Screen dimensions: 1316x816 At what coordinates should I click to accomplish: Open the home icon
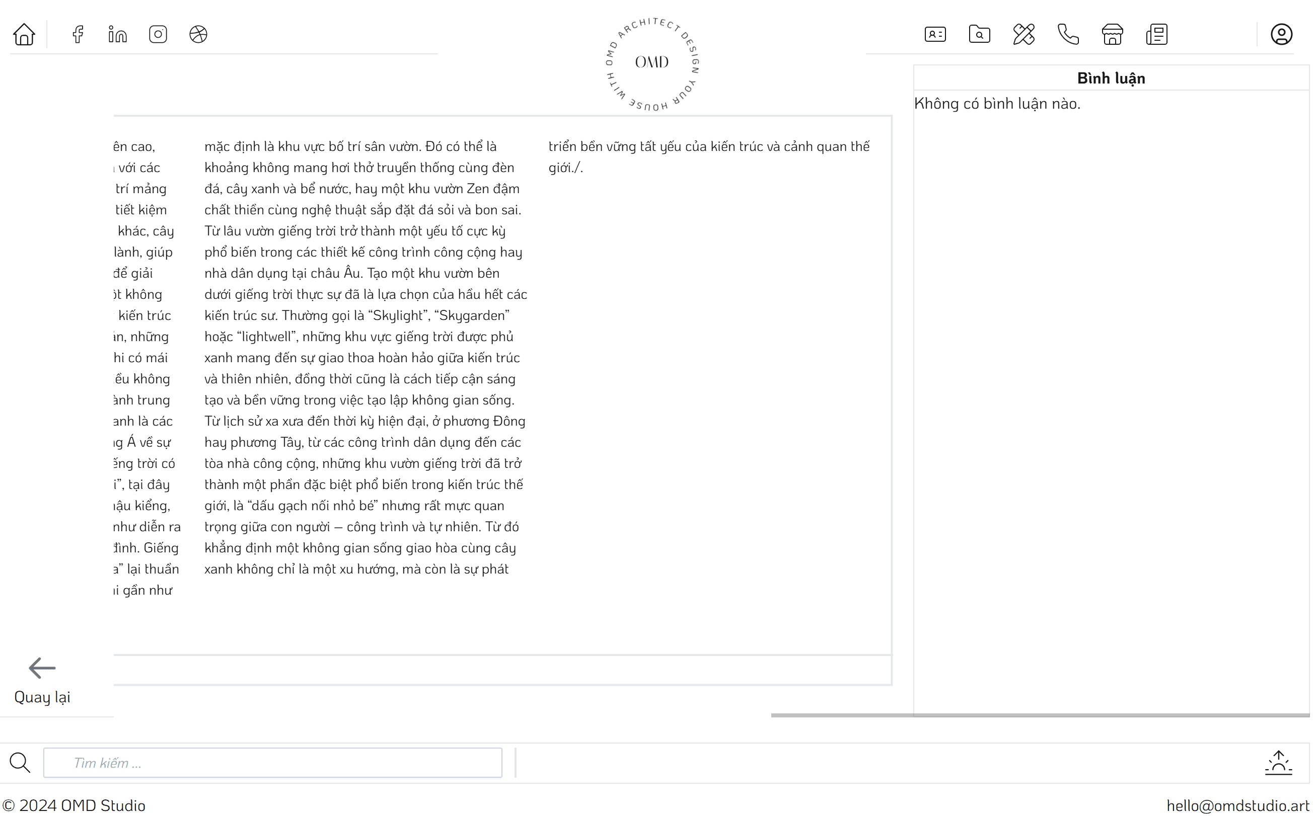[x=24, y=34]
